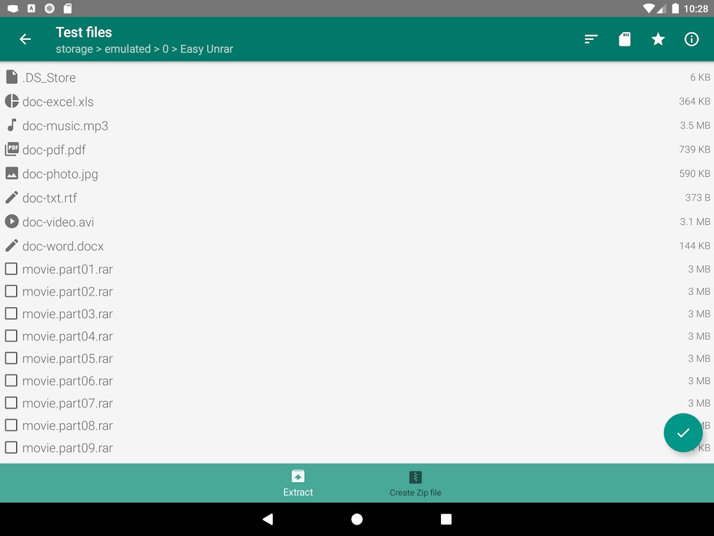Tap Android home navigation button
The image size is (714, 536).
coord(357,519)
